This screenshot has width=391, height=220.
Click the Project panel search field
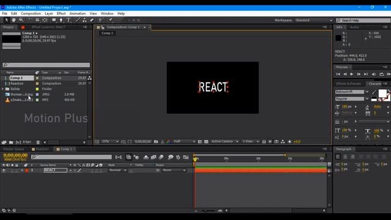tap(46, 65)
